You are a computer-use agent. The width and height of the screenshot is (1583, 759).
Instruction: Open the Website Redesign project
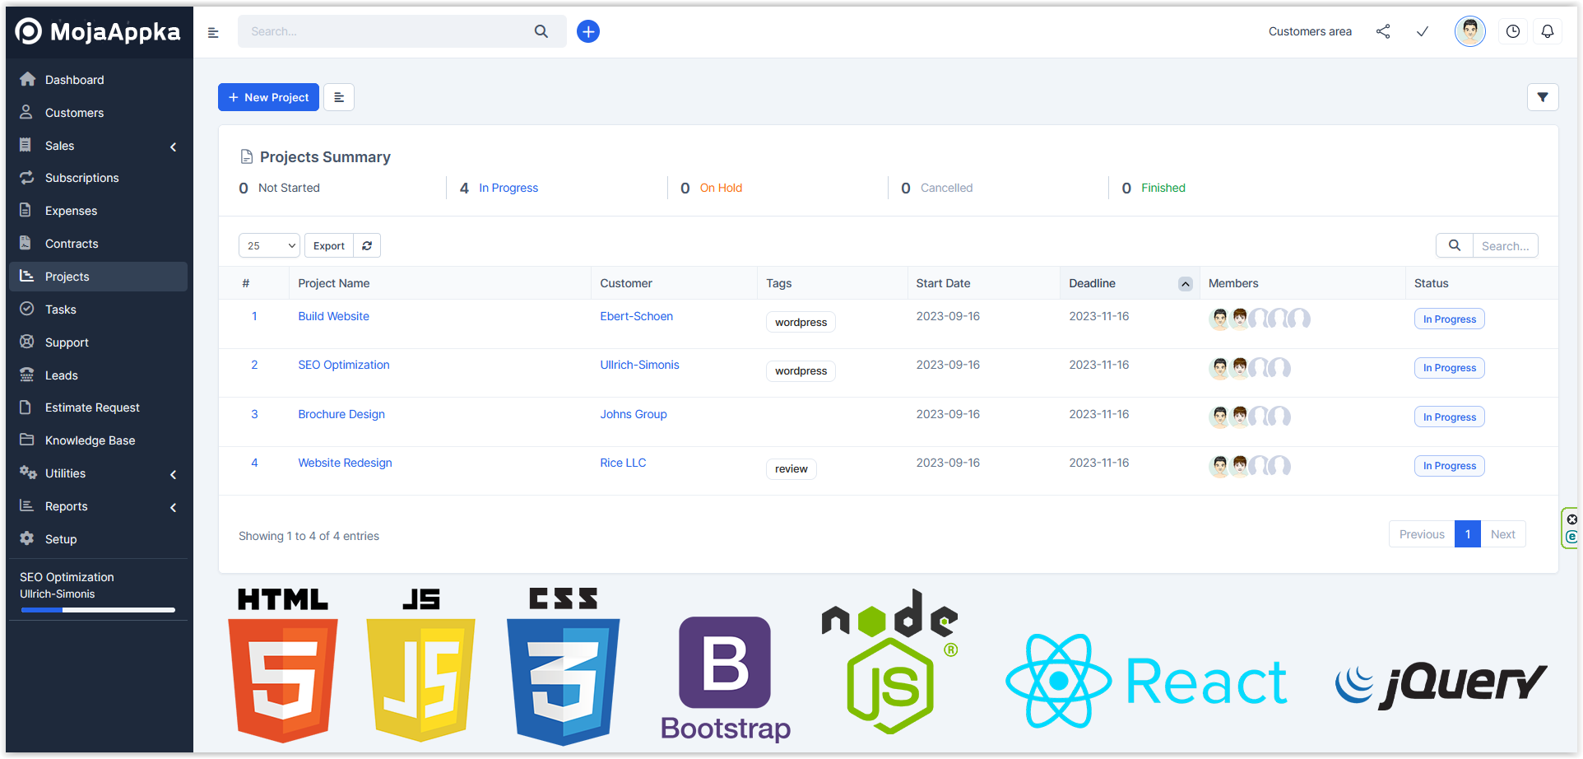click(x=345, y=463)
